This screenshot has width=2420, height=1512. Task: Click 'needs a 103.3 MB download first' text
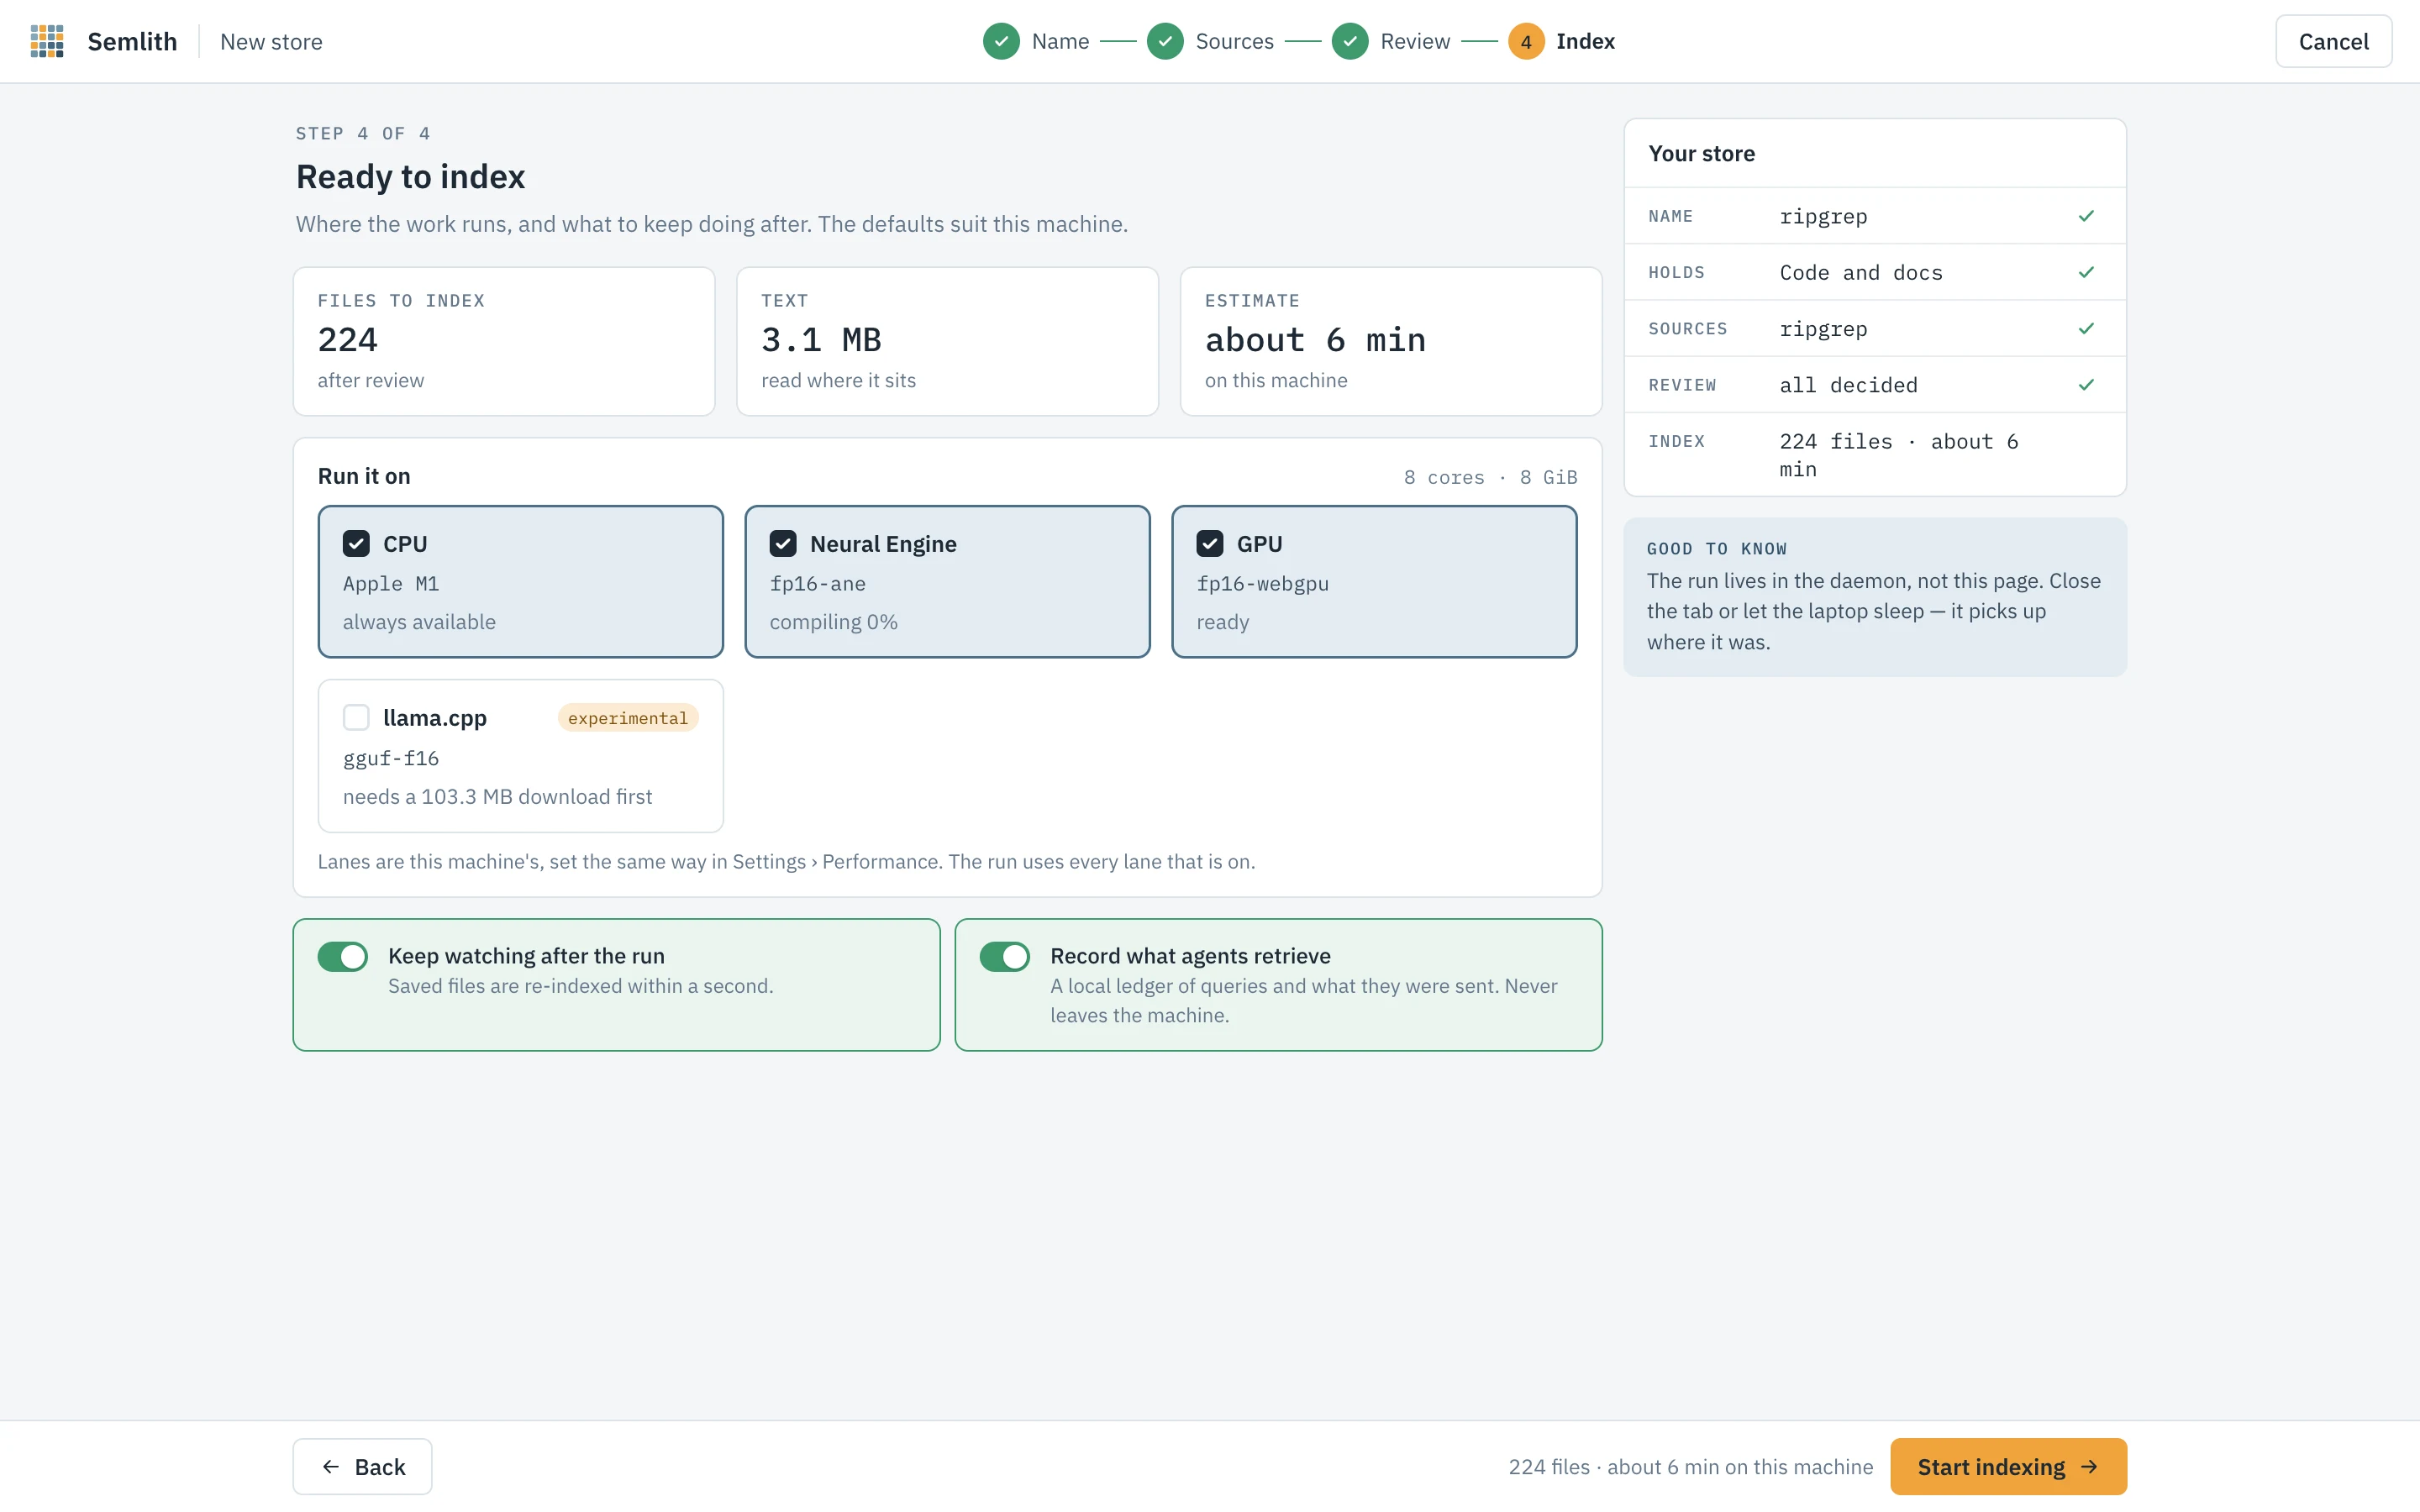point(497,797)
